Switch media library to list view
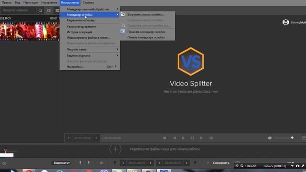Viewport: 306px width, 172px height. pos(49,11)
